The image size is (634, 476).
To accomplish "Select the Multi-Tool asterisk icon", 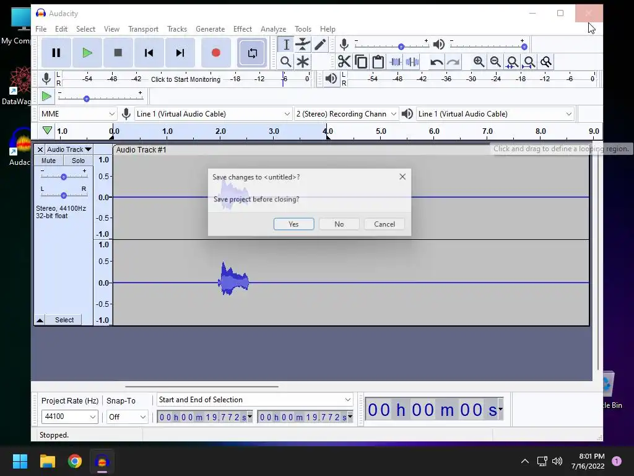I will (302, 62).
